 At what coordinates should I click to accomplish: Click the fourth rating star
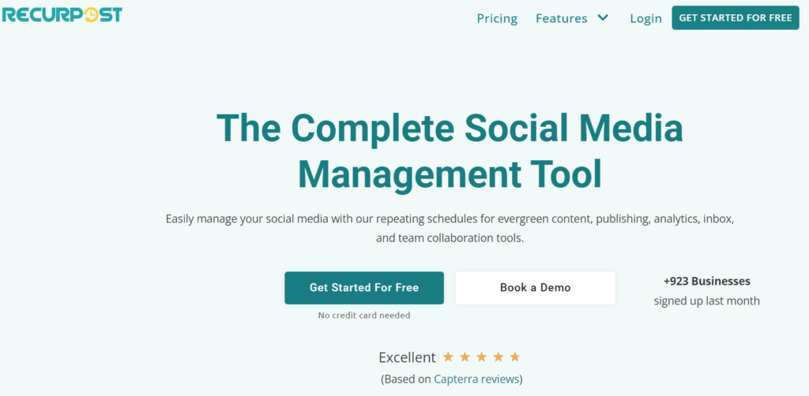498,357
